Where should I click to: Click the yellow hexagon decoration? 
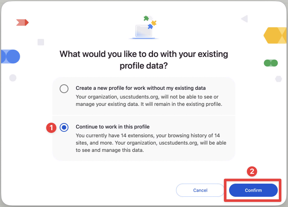(x=275, y=35)
